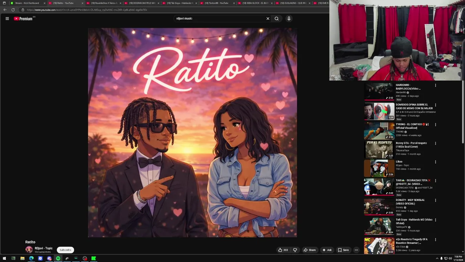Dislike the Ratito video
The width and height of the screenshot is (465, 262).
(295, 250)
